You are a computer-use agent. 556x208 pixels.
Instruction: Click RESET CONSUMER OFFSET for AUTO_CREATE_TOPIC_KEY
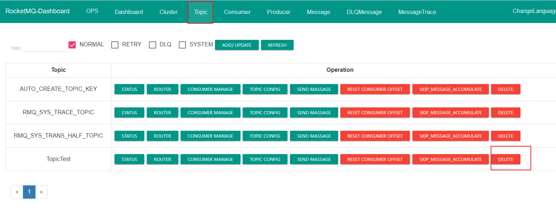click(x=375, y=89)
